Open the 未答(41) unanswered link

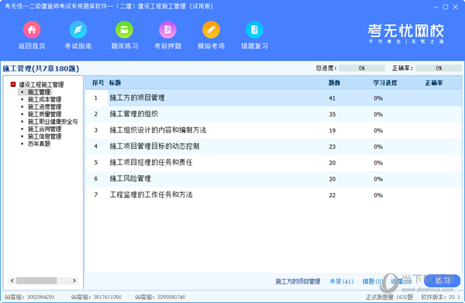(342, 281)
